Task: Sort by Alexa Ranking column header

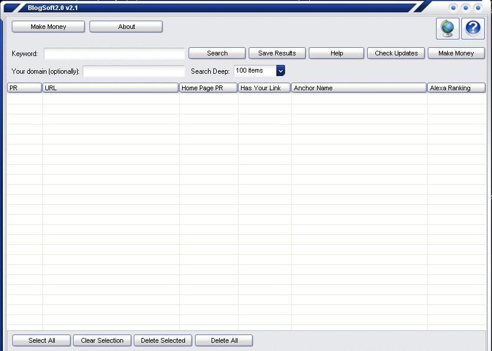Action: tap(456, 88)
